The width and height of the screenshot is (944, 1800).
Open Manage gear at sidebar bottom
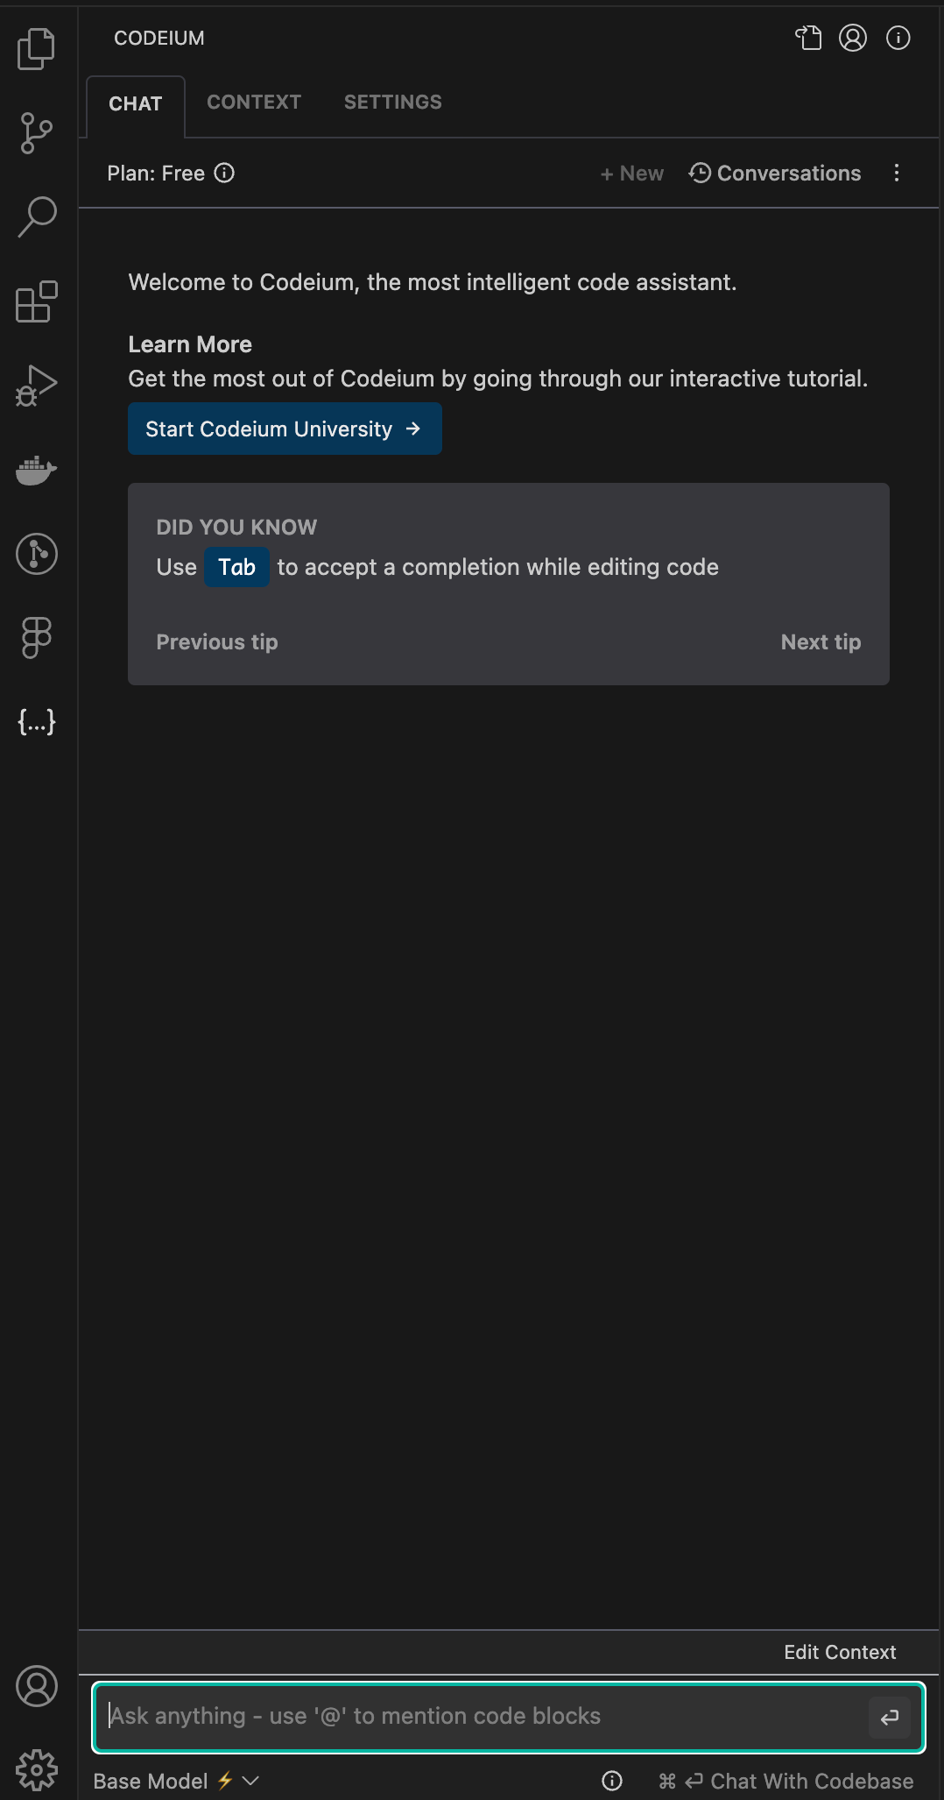(37, 1770)
